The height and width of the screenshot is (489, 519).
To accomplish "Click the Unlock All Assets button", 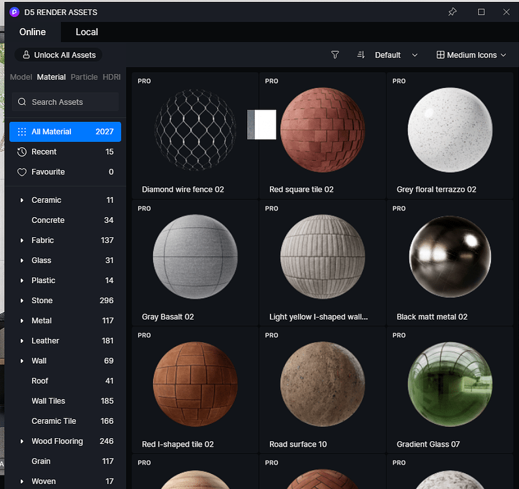I will click(59, 55).
